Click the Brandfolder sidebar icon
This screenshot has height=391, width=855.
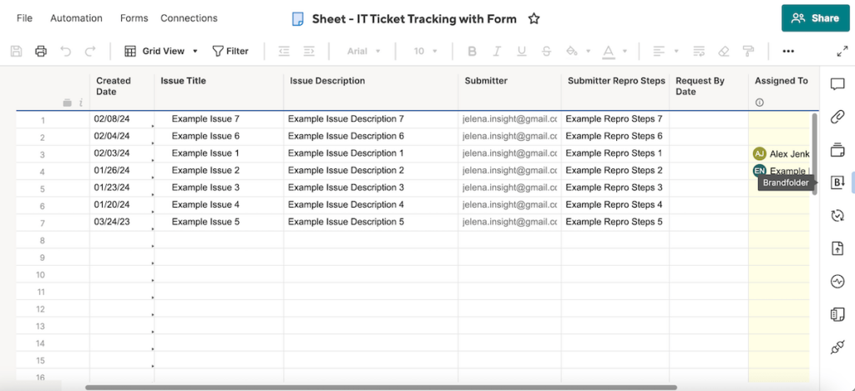tap(837, 183)
